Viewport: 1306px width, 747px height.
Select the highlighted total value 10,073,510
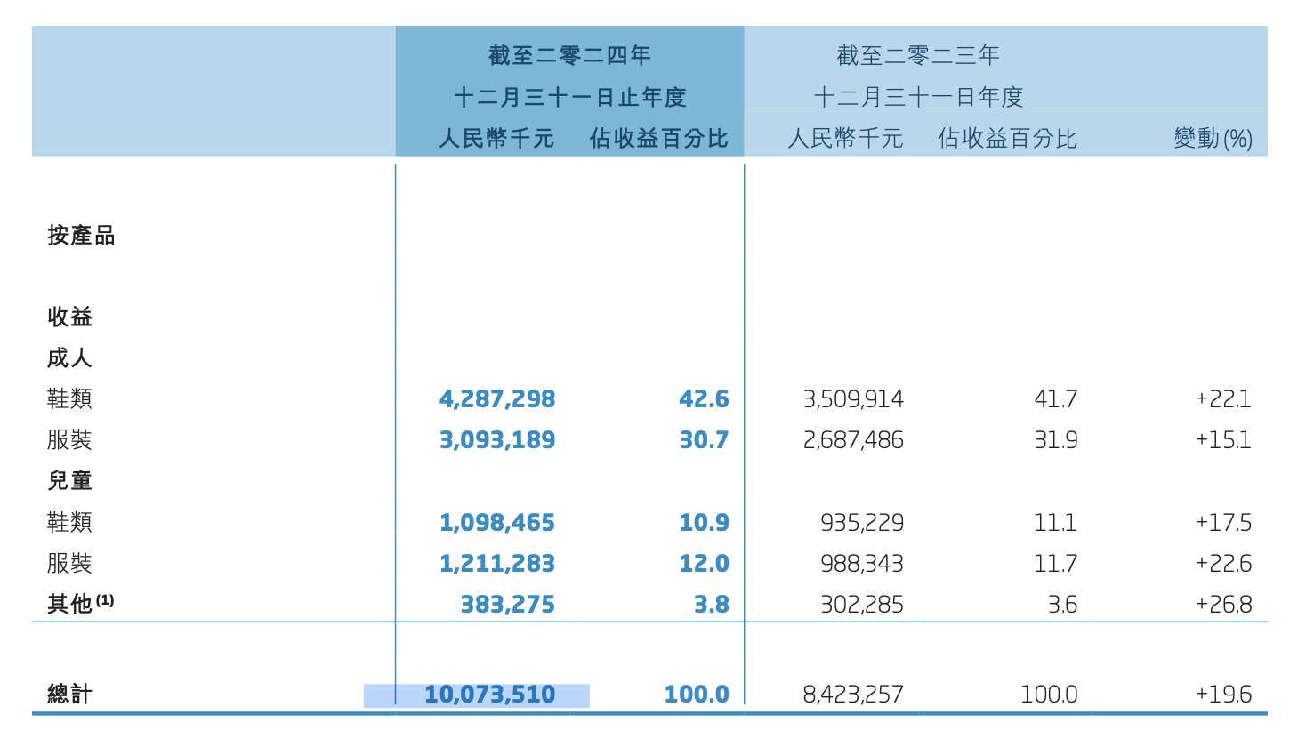pyautogui.click(x=491, y=694)
